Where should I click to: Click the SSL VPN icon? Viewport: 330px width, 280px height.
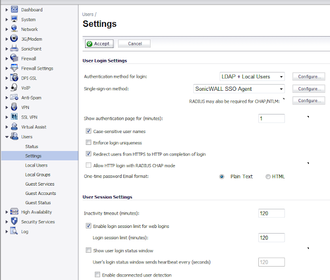point(14,117)
